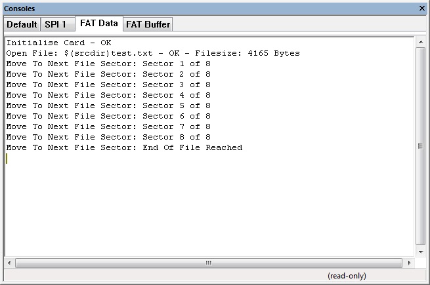Click the (read-only) status indicator
Viewport: 430px width, 285px height.
[x=347, y=276]
